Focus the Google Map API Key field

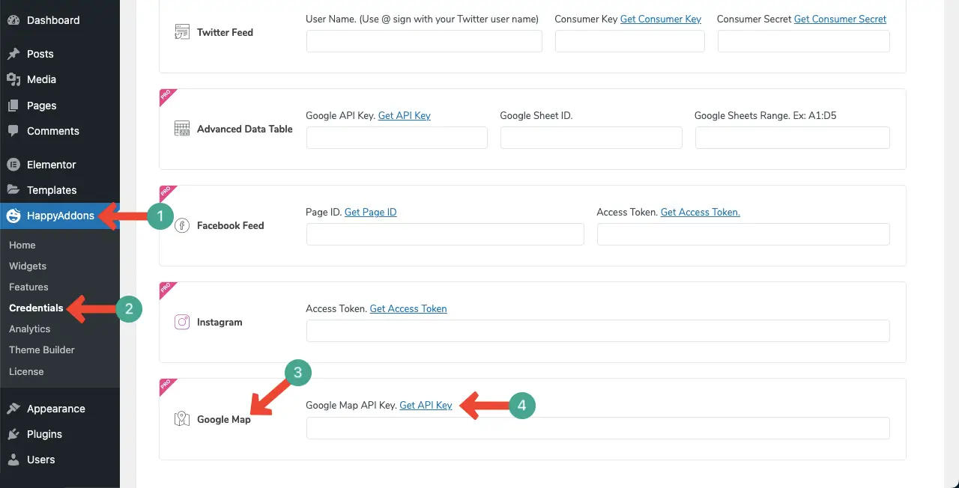point(598,428)
